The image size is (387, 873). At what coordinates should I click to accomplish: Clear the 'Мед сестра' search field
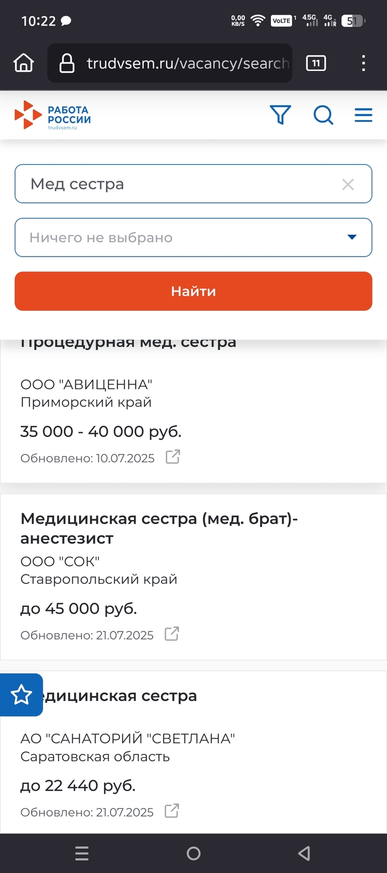(x=348, y=184)
